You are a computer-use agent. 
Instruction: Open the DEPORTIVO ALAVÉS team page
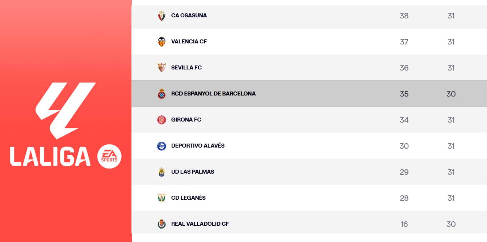(198, 146)
